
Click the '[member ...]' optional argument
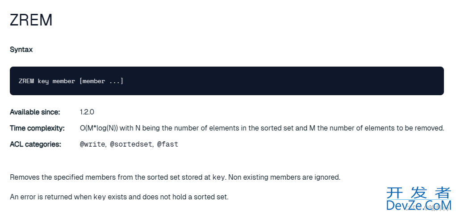(101, 81)
